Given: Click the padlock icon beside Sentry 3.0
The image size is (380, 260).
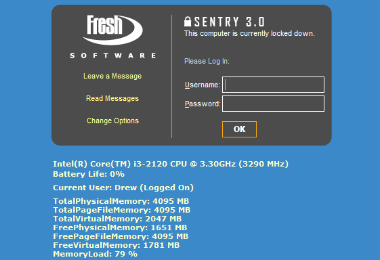Looking at the screenshot, I should point(188,22).
